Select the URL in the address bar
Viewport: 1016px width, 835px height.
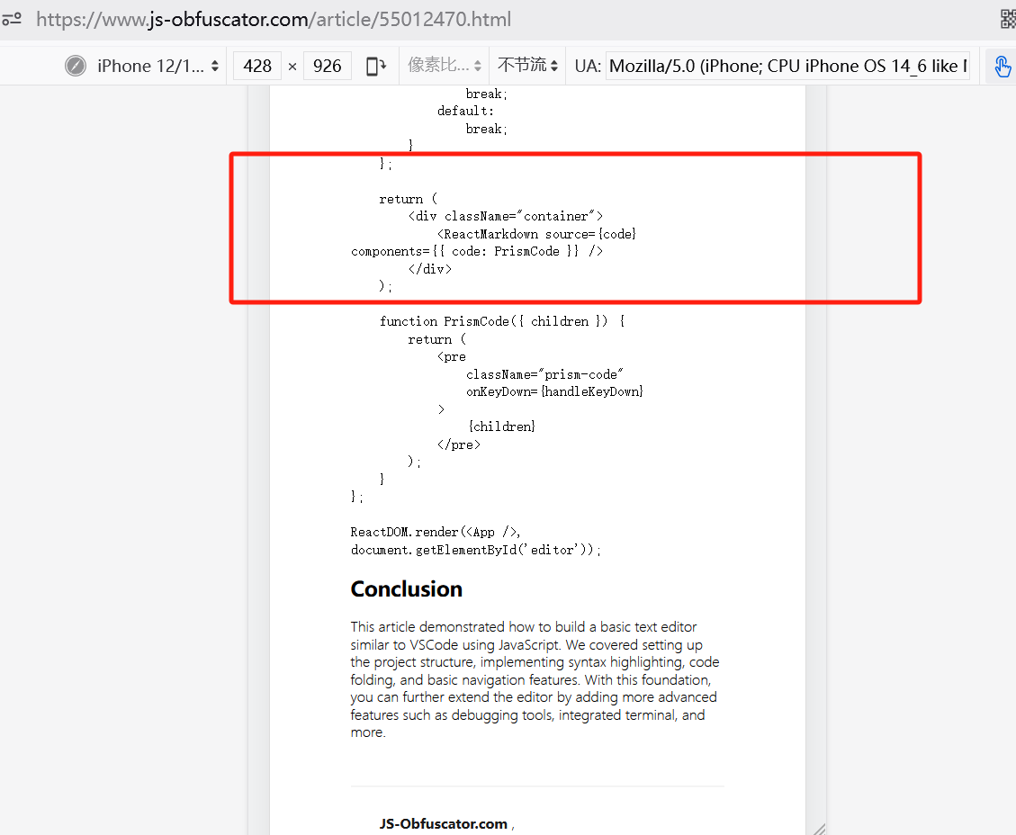pos(270,18)
